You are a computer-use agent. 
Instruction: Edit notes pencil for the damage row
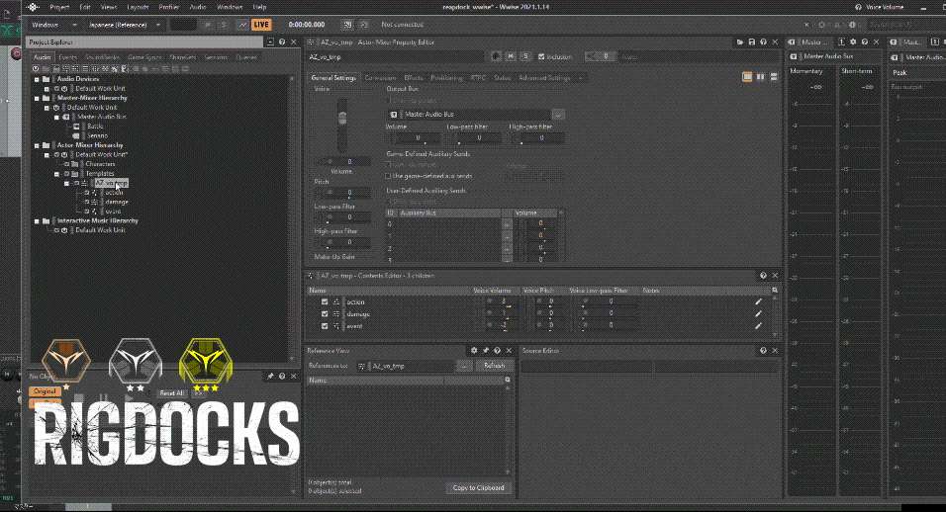pyautogui.click(x=758, y=314)
